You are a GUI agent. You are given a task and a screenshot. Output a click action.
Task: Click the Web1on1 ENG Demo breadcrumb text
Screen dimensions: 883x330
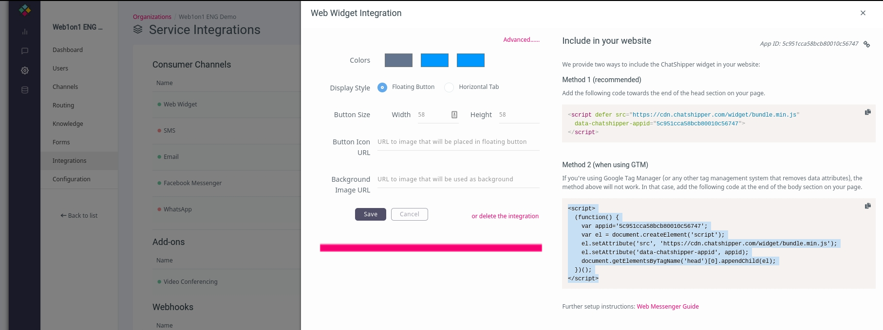click(x=207, y=17)
